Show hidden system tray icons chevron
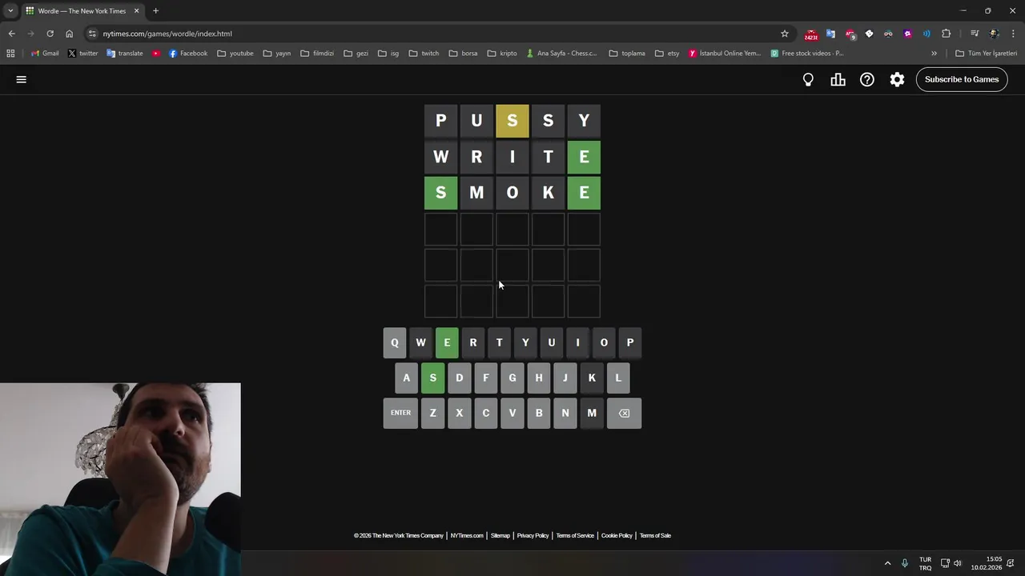 pos(887,563)
